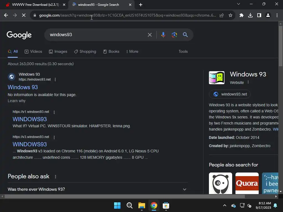This screenshot has width=283, height=212.
Task: Expand 'Was there ever Windows 93?' question
Action: [98, 189]
